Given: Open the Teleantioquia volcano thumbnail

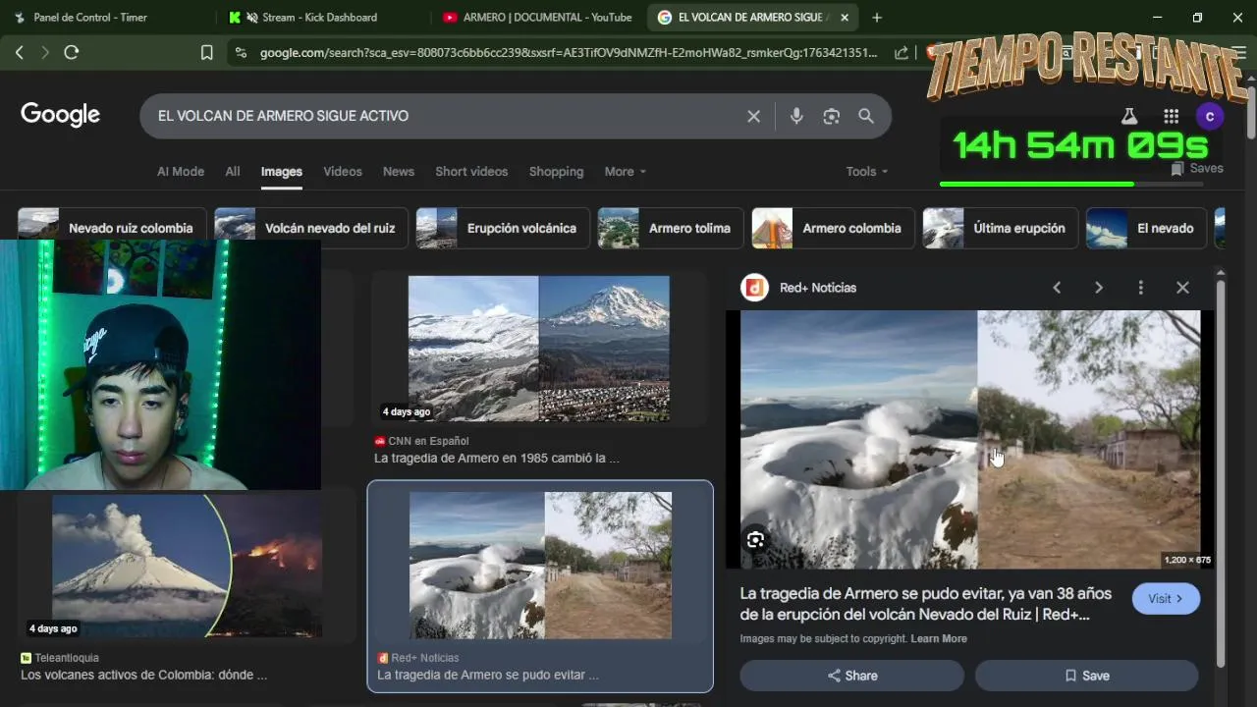Looking at the screenshot, I should [x=187, y=566].
